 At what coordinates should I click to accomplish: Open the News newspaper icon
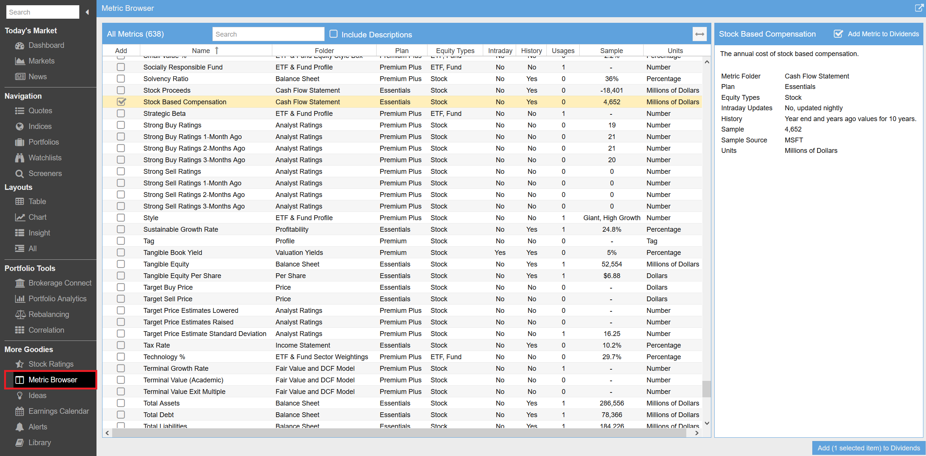[x=19, y=77]
